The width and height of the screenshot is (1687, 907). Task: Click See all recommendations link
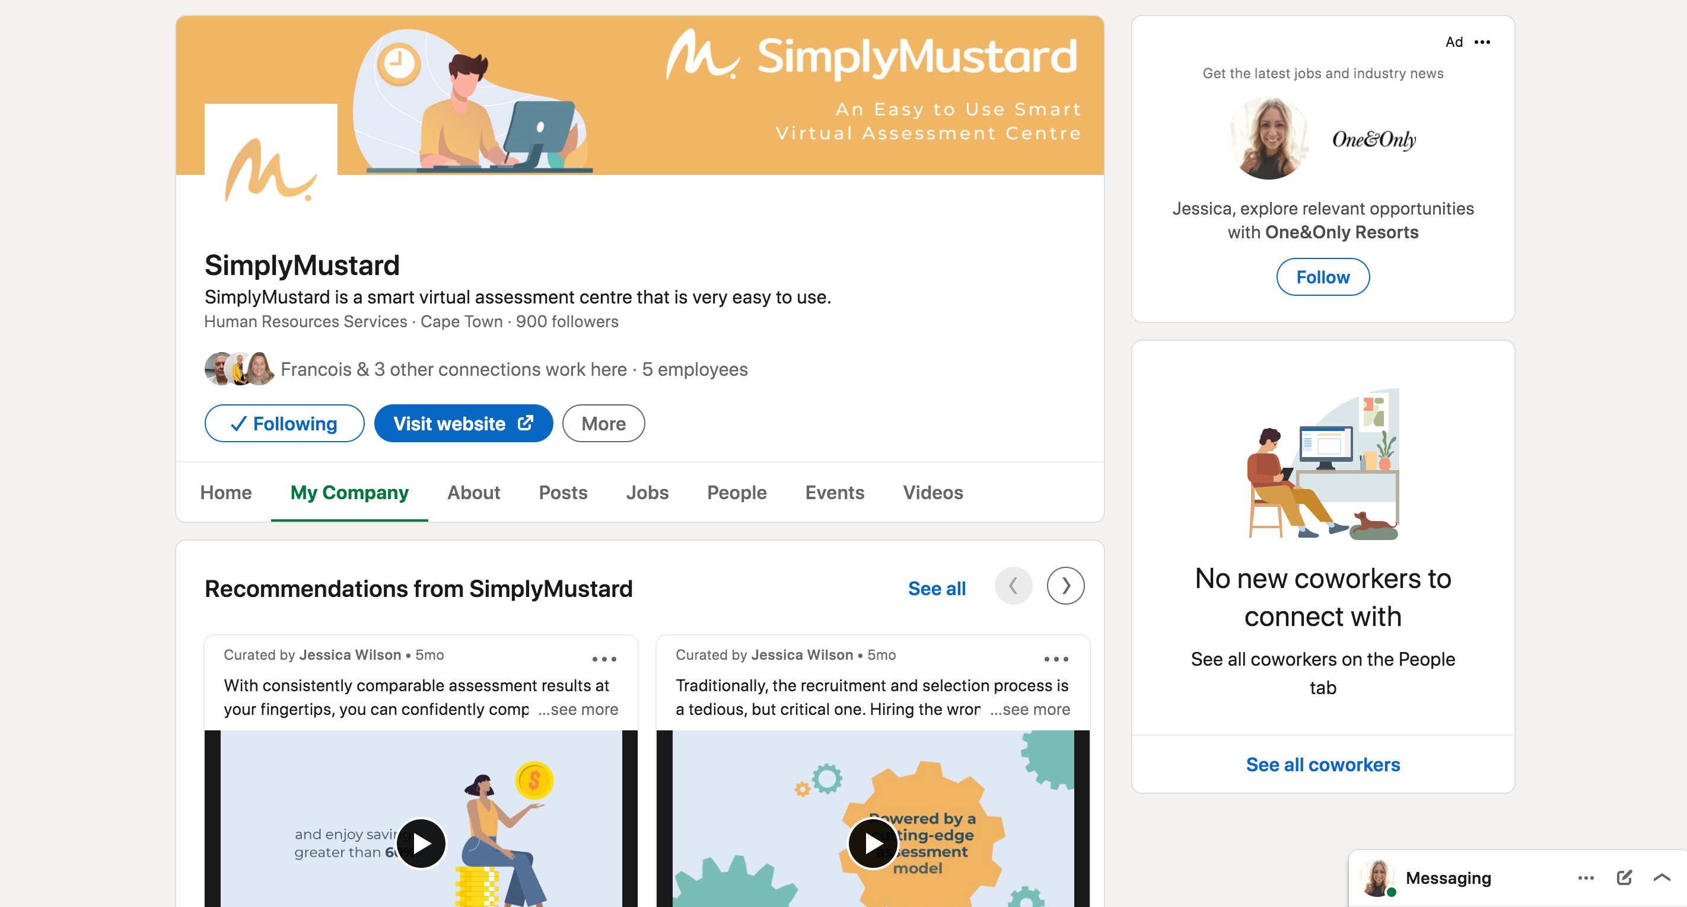937,588
